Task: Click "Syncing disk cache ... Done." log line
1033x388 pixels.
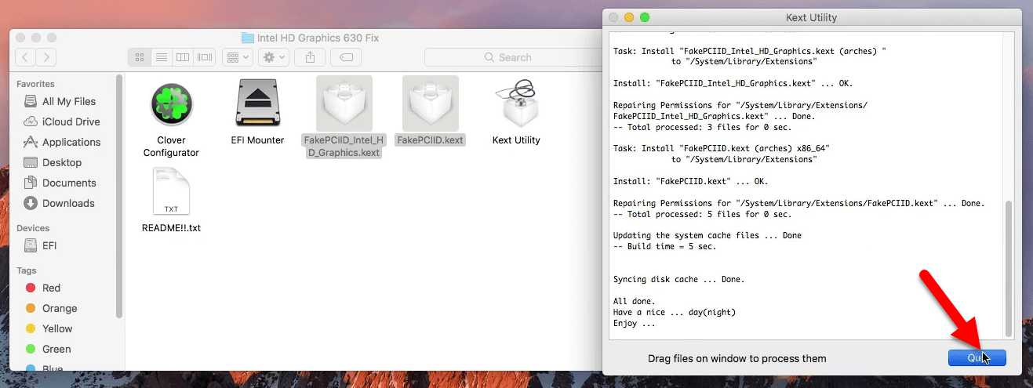Action: [678, 279]
